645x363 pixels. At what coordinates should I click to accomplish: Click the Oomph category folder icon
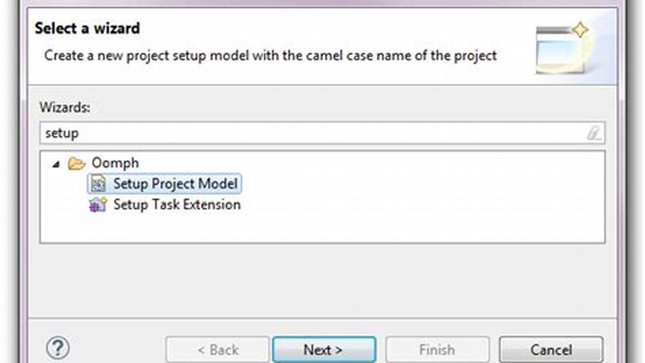(x=76, y=163)
